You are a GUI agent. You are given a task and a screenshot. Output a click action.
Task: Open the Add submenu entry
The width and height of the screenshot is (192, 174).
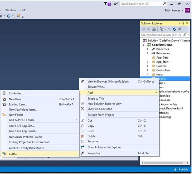click(119, 93)
